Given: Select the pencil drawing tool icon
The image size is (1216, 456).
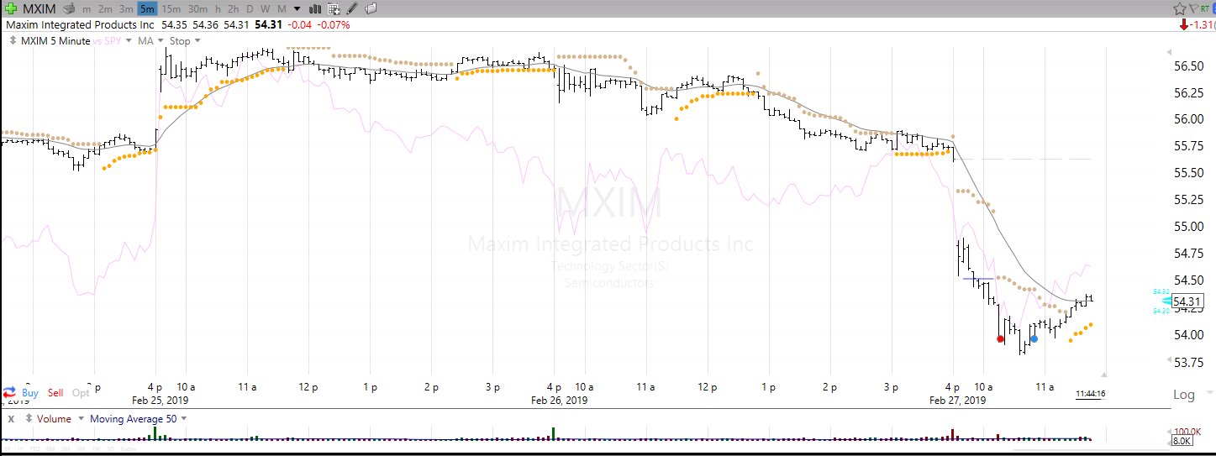Looking at the screenshot, I should point(352,8).
